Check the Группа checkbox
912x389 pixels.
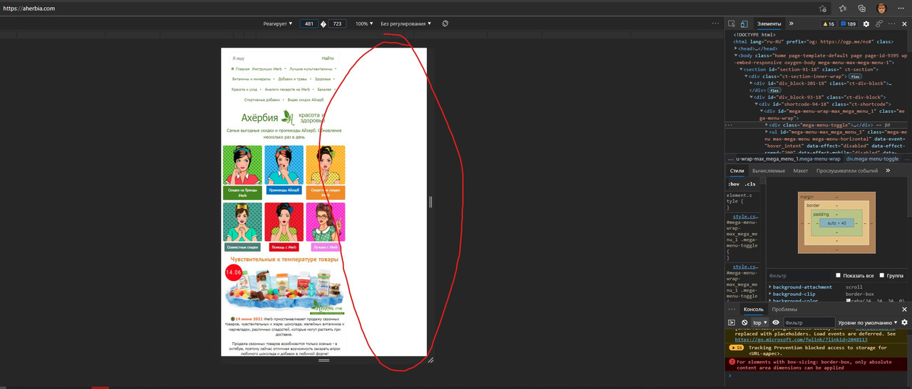coord(882,275)
